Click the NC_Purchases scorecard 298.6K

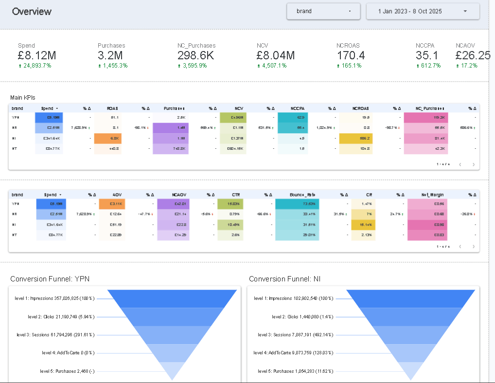(196, 55)
